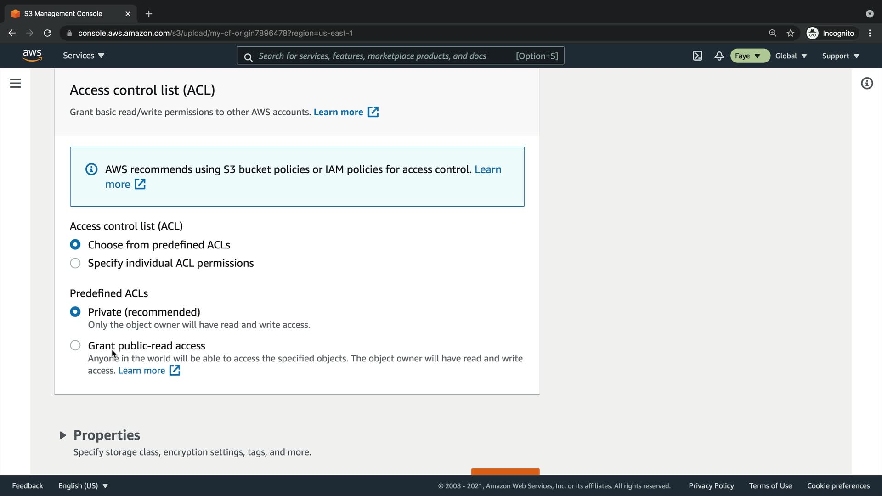Open the English (US) language selector

click(x=83, y=485)
